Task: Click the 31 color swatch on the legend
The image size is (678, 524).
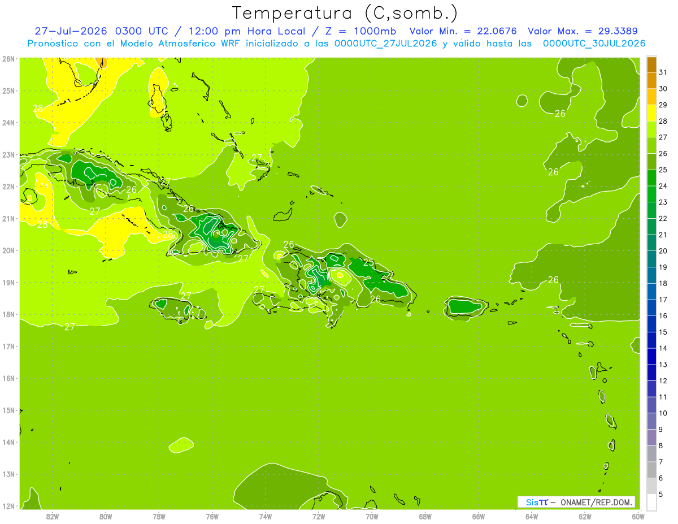Action: (651, 64)
